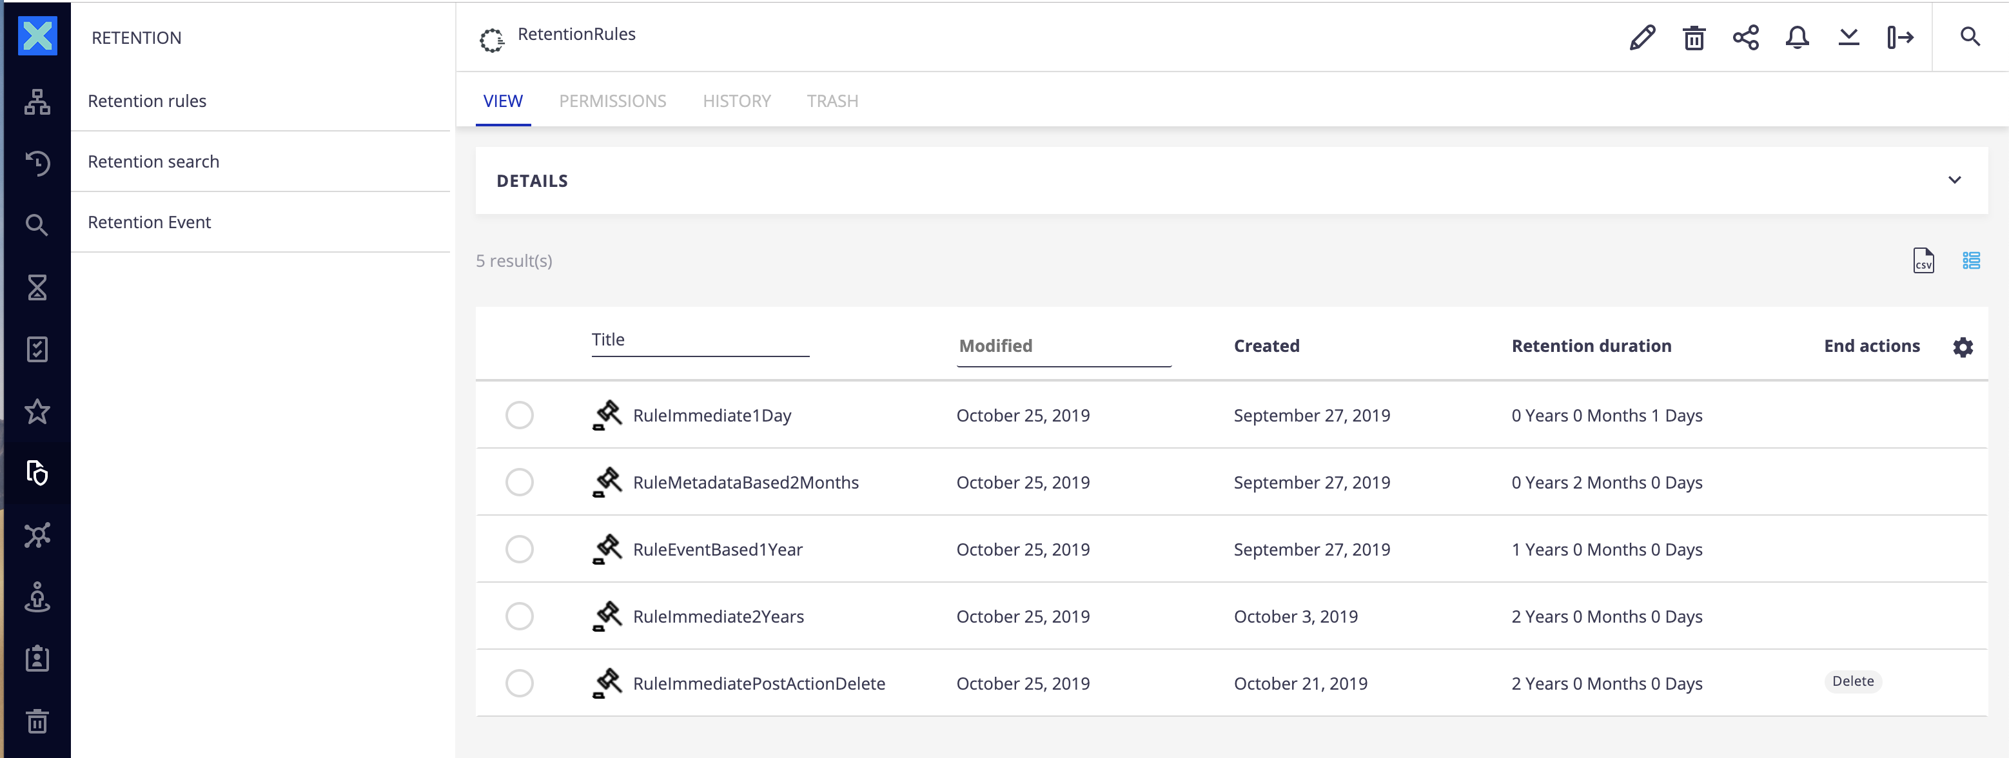The width and height of the screenshot is (2009, 758).
Task: Select the RuleImmediatePostActionDelete row checkbox
Action: coord(518,684)
